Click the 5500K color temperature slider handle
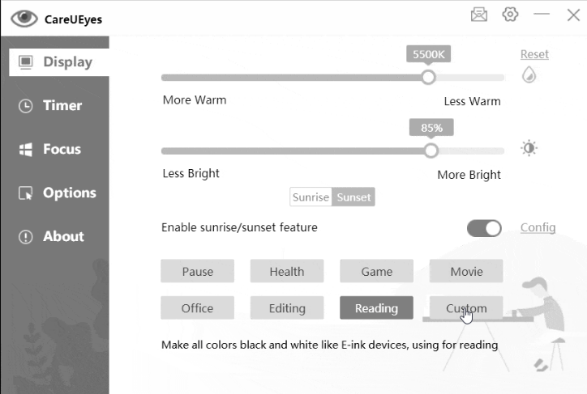 [428, 78]
